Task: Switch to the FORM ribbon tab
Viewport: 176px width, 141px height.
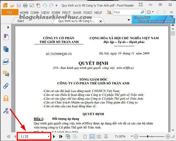Action: click(56, 13)
